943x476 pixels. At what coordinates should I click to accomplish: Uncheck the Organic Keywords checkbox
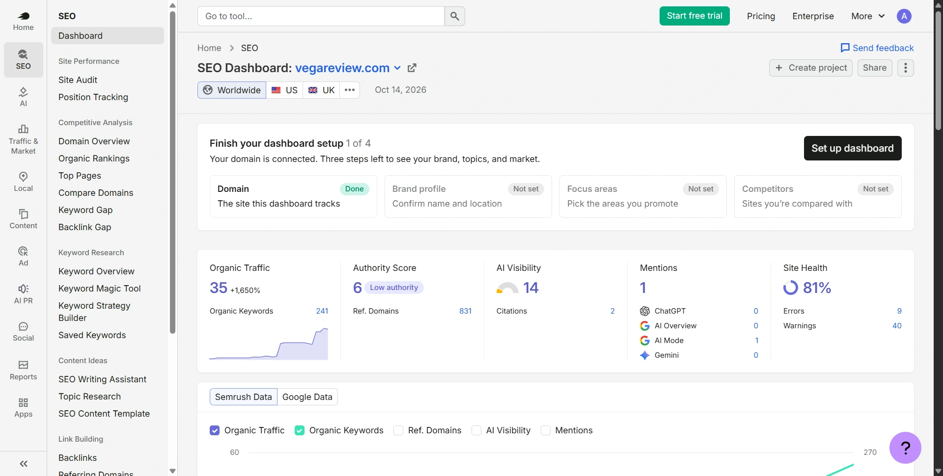tap(300, 430)
